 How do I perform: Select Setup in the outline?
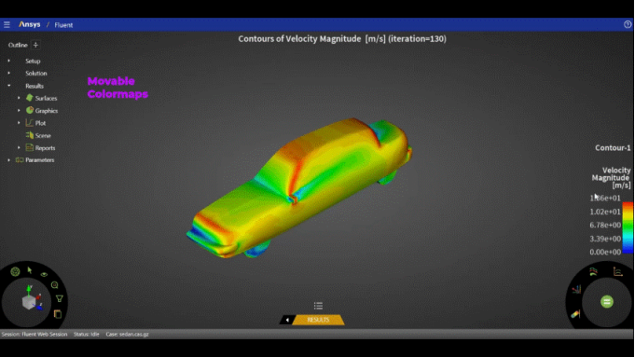[33, 62]
